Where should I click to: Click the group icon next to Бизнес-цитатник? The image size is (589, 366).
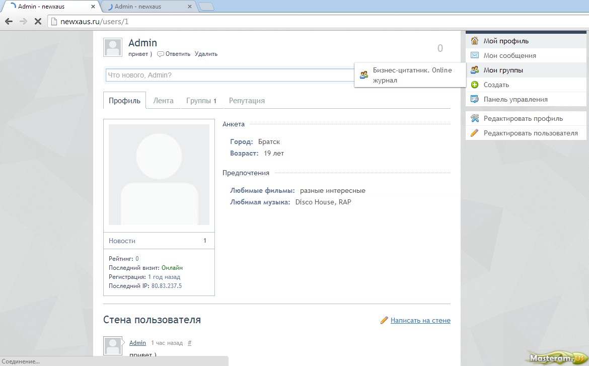point(364,75)
